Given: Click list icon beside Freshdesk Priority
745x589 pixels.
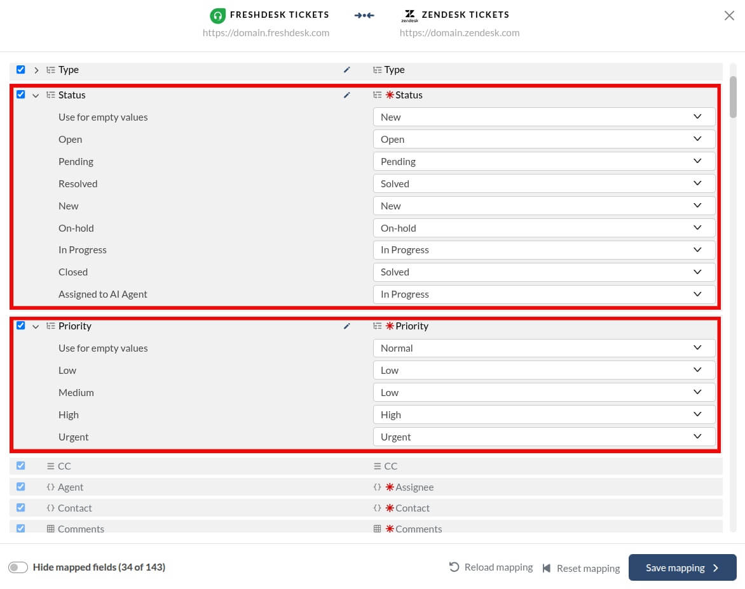Looking at the screenshot, I should (x=51, y=326).
